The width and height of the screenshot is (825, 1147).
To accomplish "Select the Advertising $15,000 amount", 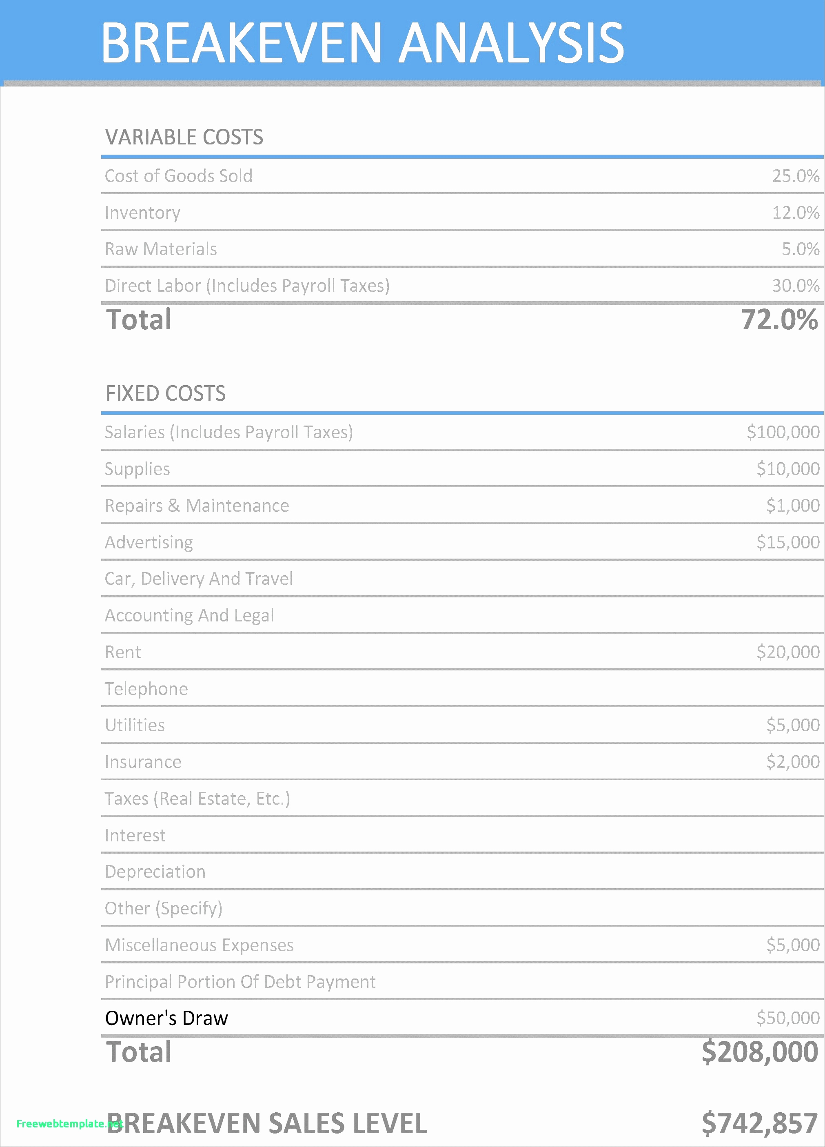I will (x=787, y=543).
